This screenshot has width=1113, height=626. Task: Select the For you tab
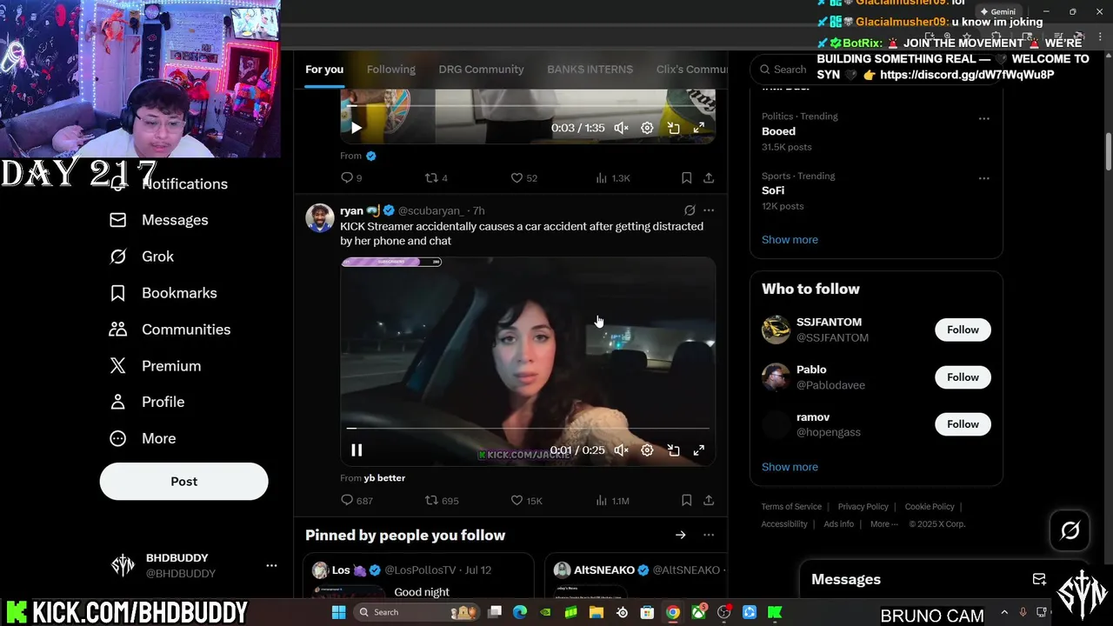coord(324,70)
